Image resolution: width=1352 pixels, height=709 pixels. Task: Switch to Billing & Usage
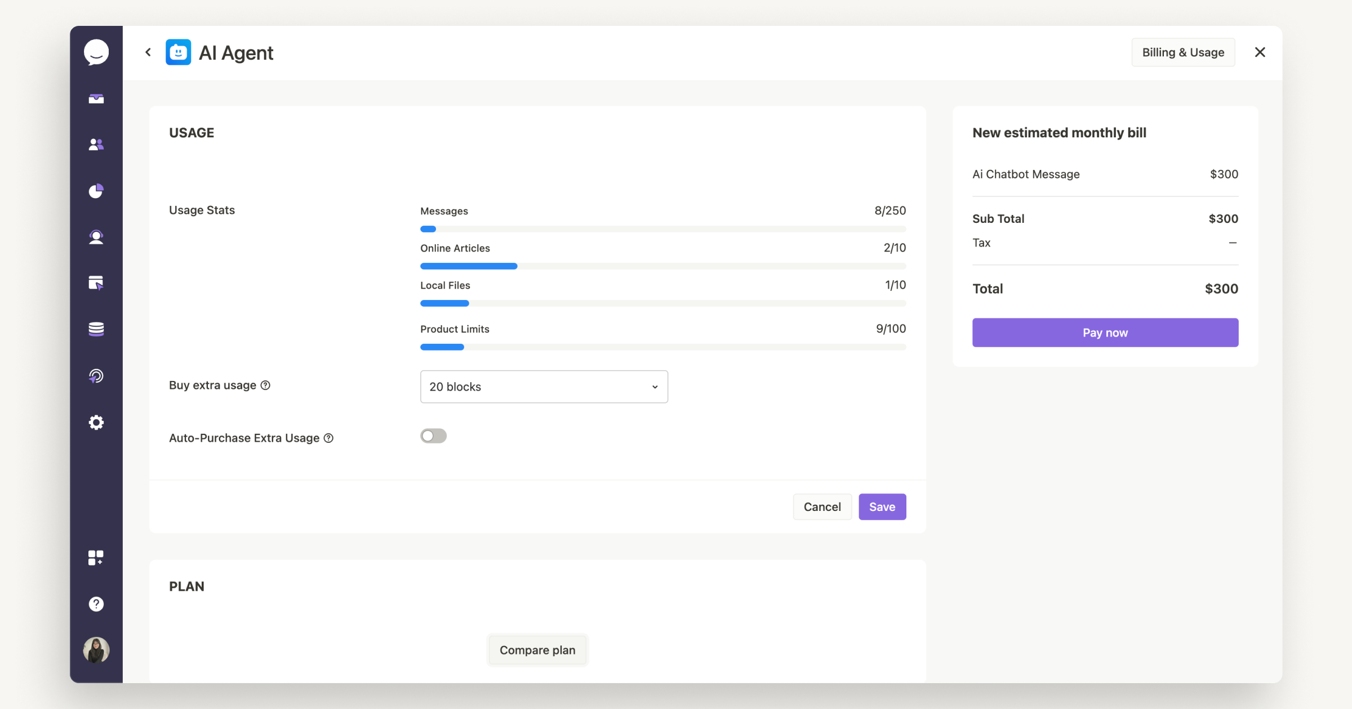1183,52
